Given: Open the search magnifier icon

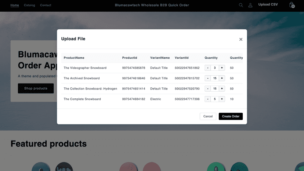Looking at the screenshot, I should (x=241, y=5).
